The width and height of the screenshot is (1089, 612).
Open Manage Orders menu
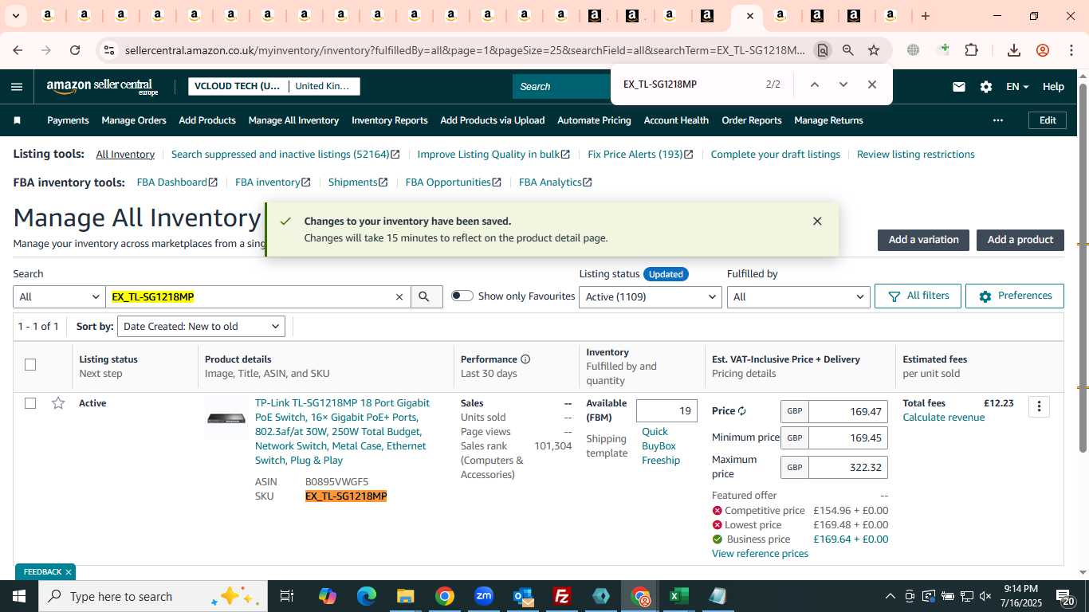(134, 120)
